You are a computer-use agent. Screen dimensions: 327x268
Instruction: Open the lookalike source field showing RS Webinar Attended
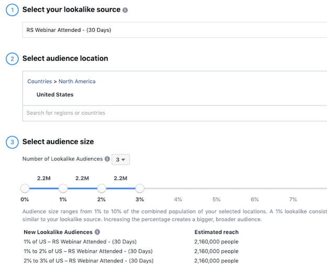tap(175, 30)
